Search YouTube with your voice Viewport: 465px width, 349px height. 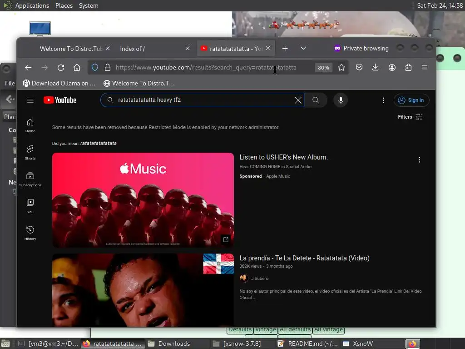pos(341,100)
